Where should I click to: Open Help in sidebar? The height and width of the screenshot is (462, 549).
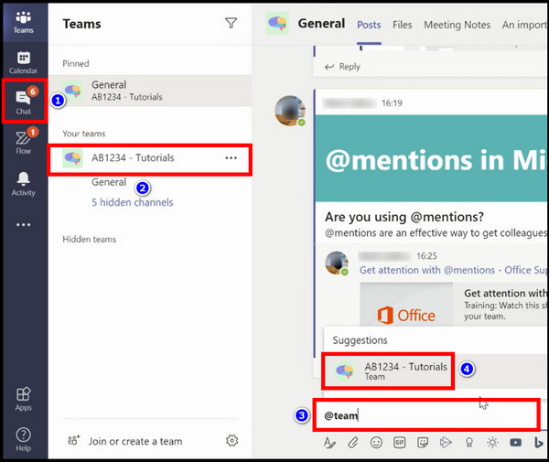(24, 440)
